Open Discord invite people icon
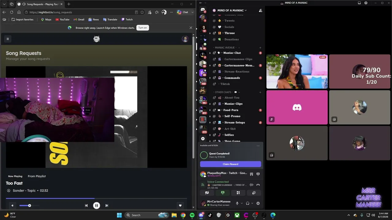Image resolution: width=392 pixels, height=220 pixels. (x=260, y=10)
